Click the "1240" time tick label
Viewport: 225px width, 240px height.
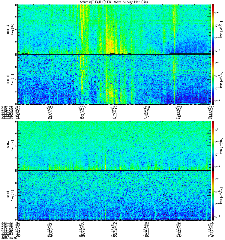(x=82, y=236)
